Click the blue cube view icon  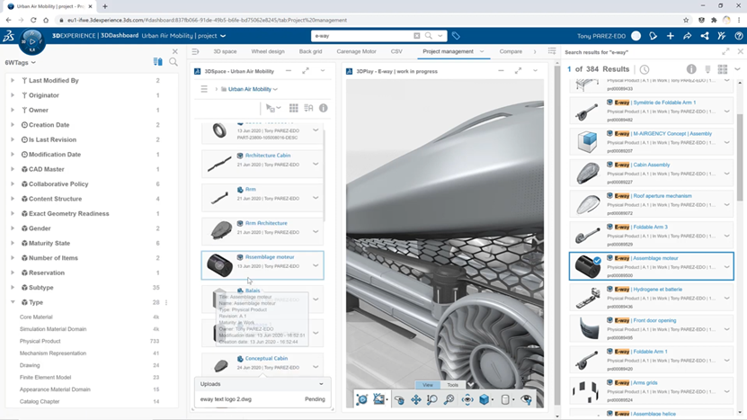pyautogui.click(x=484, y=399)
